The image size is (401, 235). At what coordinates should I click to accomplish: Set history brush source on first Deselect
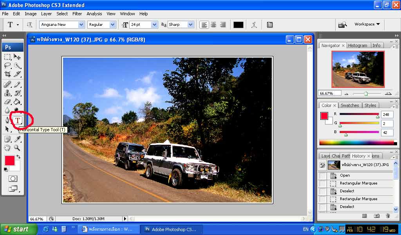click(x=323, y=191)
